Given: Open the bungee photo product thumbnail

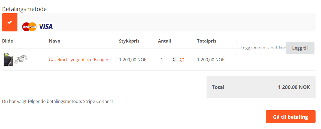Looking at the screenshot, I should (8, 60).
